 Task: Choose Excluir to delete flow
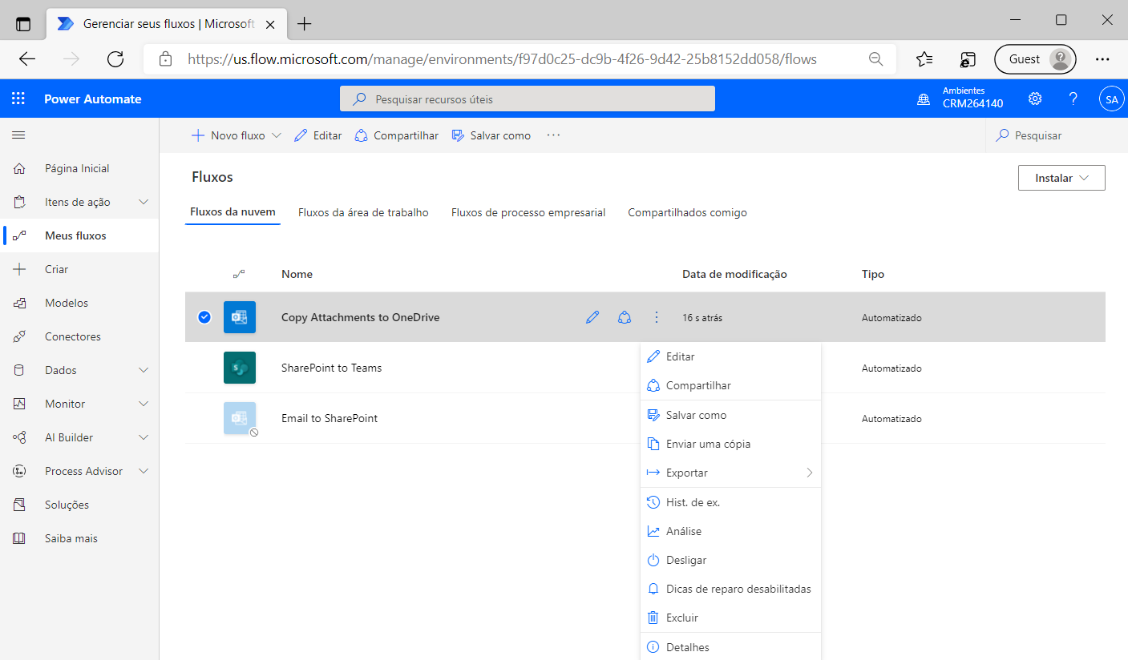[x=731, y=618]
